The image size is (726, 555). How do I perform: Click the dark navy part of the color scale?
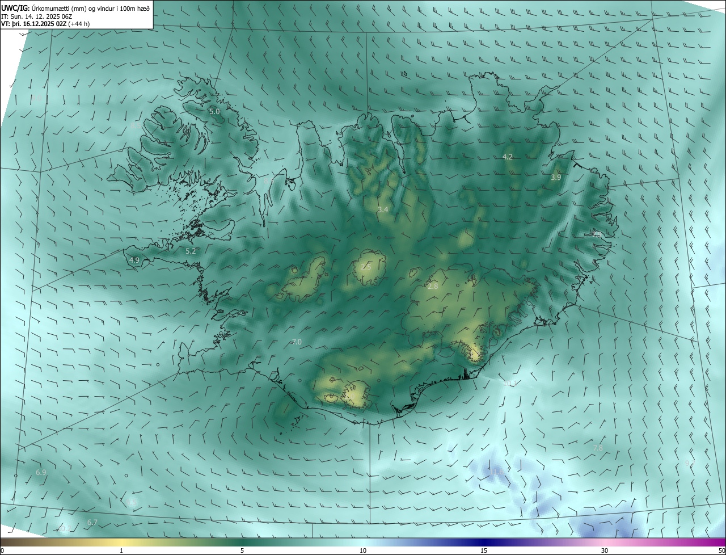pos(484,543)
